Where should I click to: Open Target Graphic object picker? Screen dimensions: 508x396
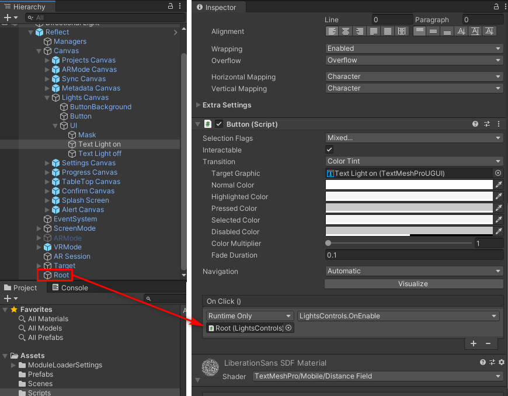click(498, 173)
